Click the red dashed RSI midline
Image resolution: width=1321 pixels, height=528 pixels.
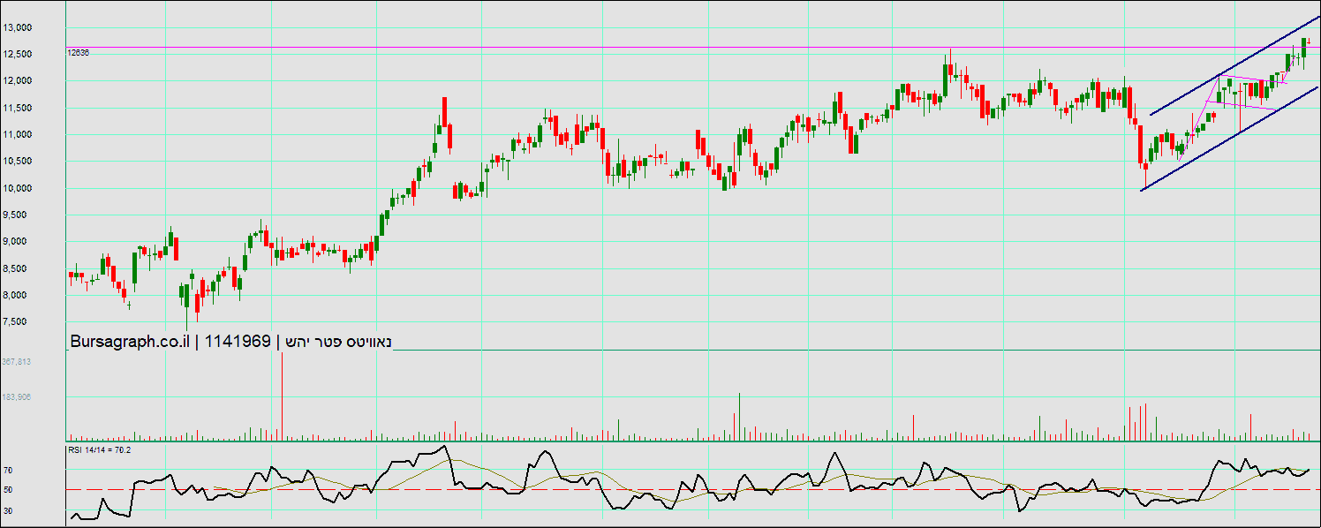coord(693,489)
